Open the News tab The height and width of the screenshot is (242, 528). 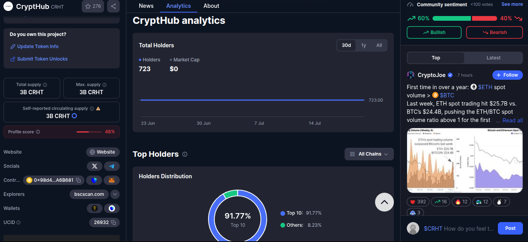[146, 6]
